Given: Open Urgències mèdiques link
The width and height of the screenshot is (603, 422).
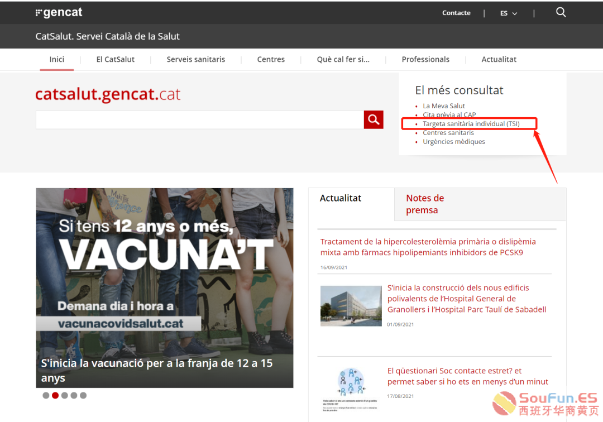Looking at the screenshot, I should tap(454, 141).
